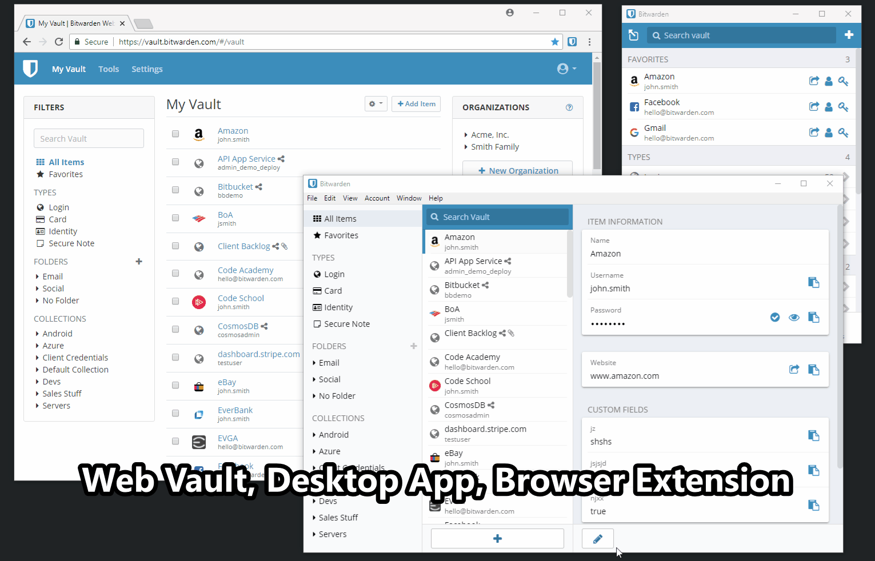Open www.amazon.com via the launch icon
This screenshot has height=561, width=875.
pos(794,369)
